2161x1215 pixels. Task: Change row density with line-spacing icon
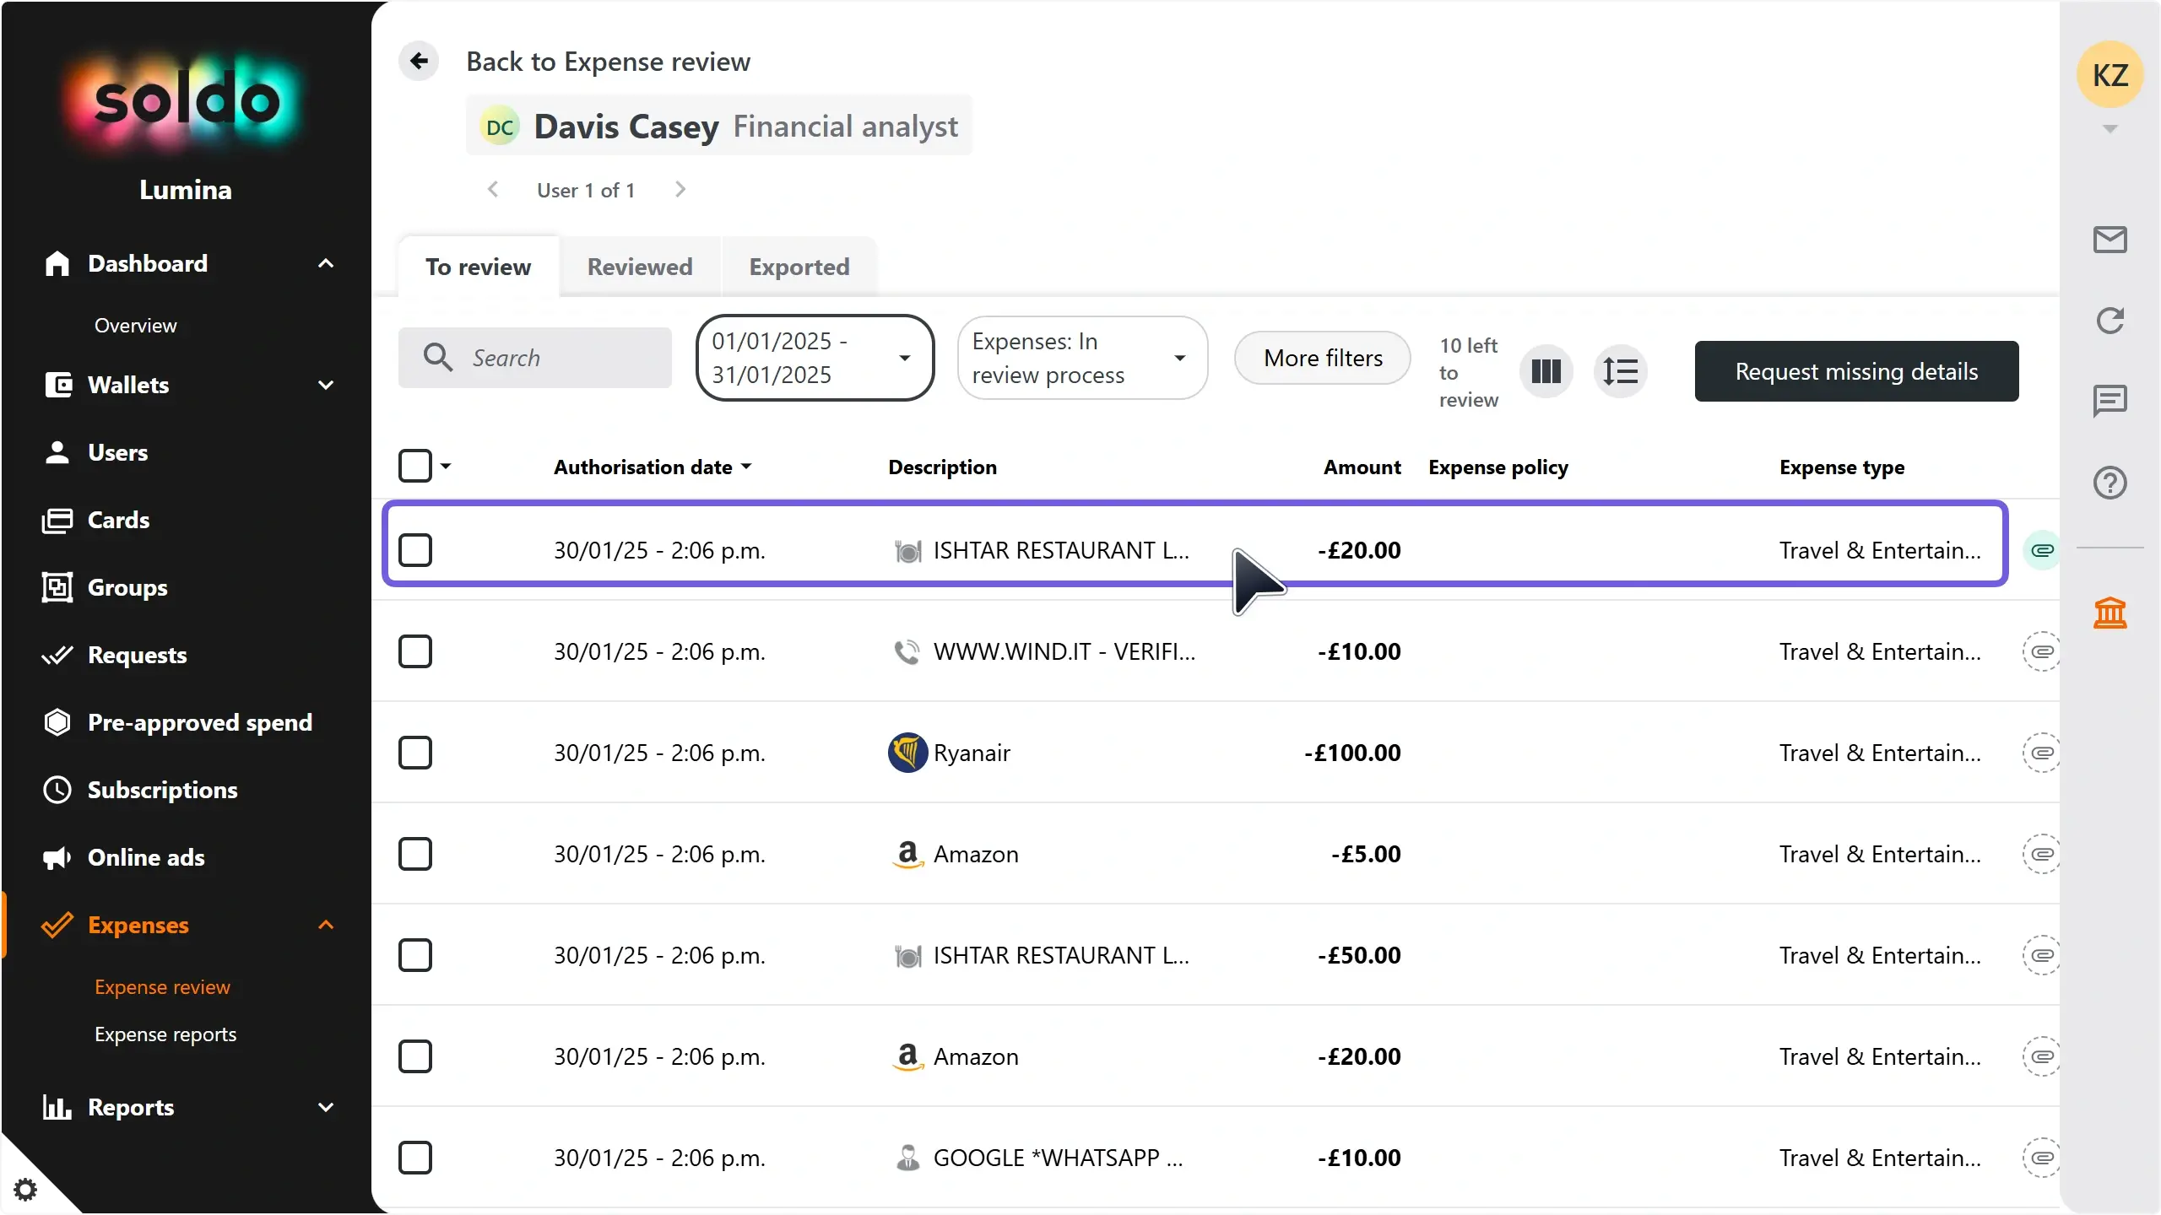[x=1620, y=371]
